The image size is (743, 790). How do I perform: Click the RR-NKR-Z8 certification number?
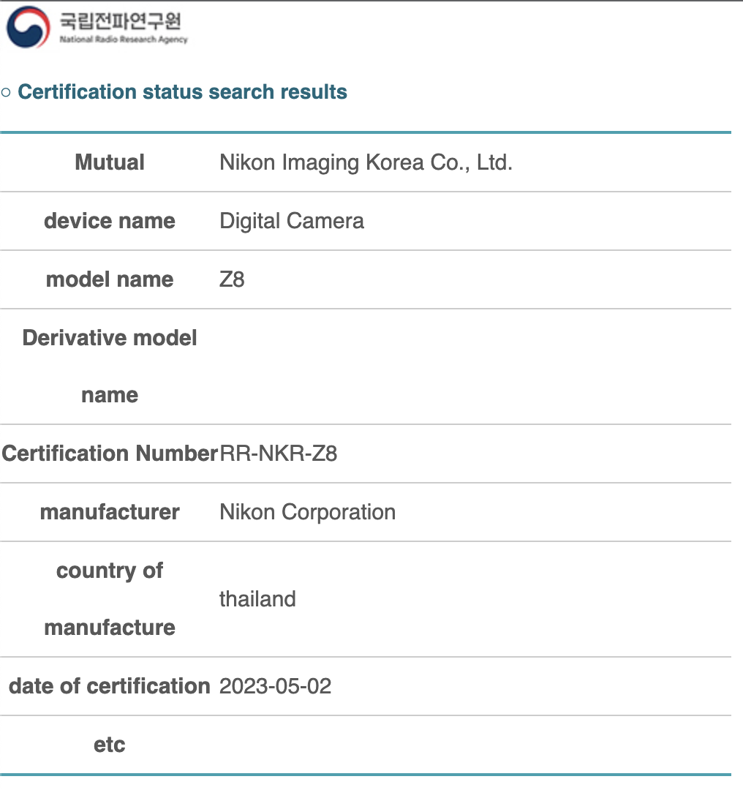[279, 454]
